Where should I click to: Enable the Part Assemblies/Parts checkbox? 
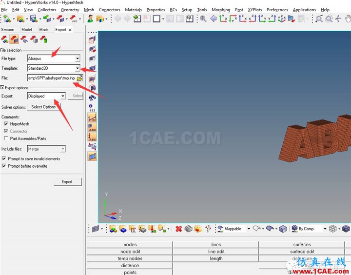pyautogui.click(x=6, y=138)
